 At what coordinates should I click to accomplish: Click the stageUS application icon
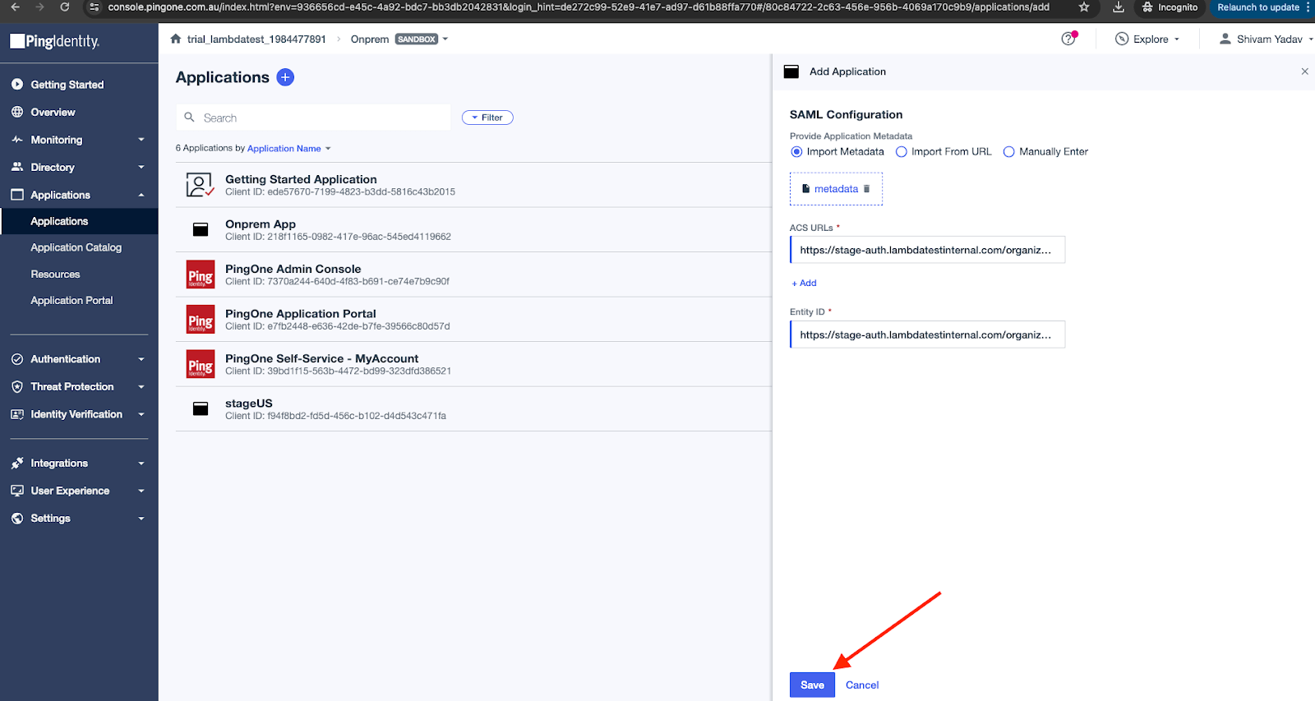[201, 409]
